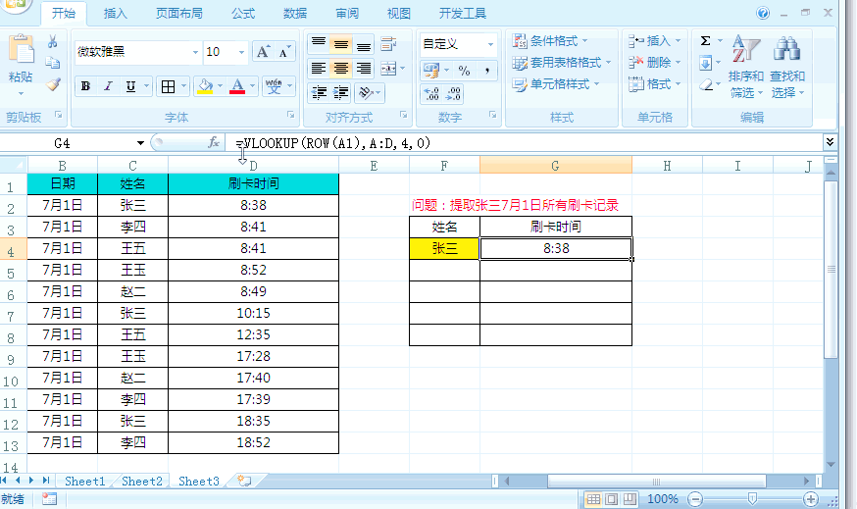The height and width of the screenshot is (509, 857).
Task: Click the Copy icon
Action: (x=53, y=63)
